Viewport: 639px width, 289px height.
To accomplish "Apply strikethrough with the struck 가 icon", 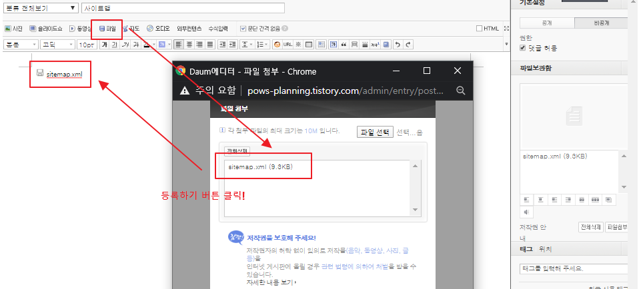I will [136, 45].
